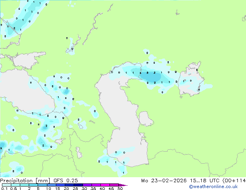Click the '25' legend scale label
Image resolution: width=246 pixels, height=190 pixels.
tap(75, 188)
